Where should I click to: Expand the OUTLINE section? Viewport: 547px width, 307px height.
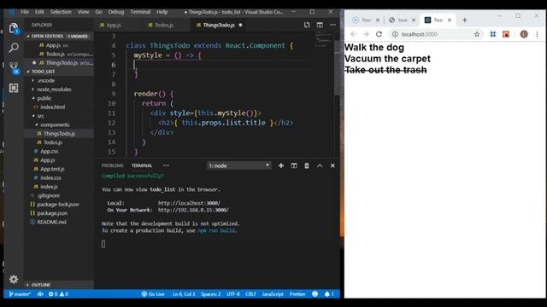59,285
